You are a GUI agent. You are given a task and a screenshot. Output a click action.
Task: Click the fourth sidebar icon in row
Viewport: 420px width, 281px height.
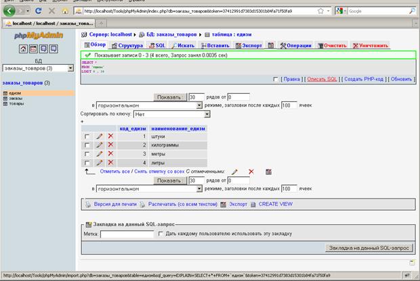pyautogui.click(x=54, y=49)
